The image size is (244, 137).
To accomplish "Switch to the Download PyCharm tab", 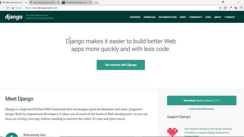I will 76,3.
